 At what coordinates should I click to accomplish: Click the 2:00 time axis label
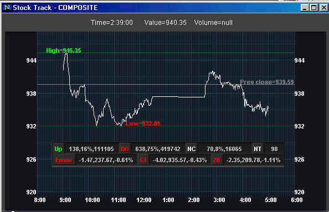(194, 200)
